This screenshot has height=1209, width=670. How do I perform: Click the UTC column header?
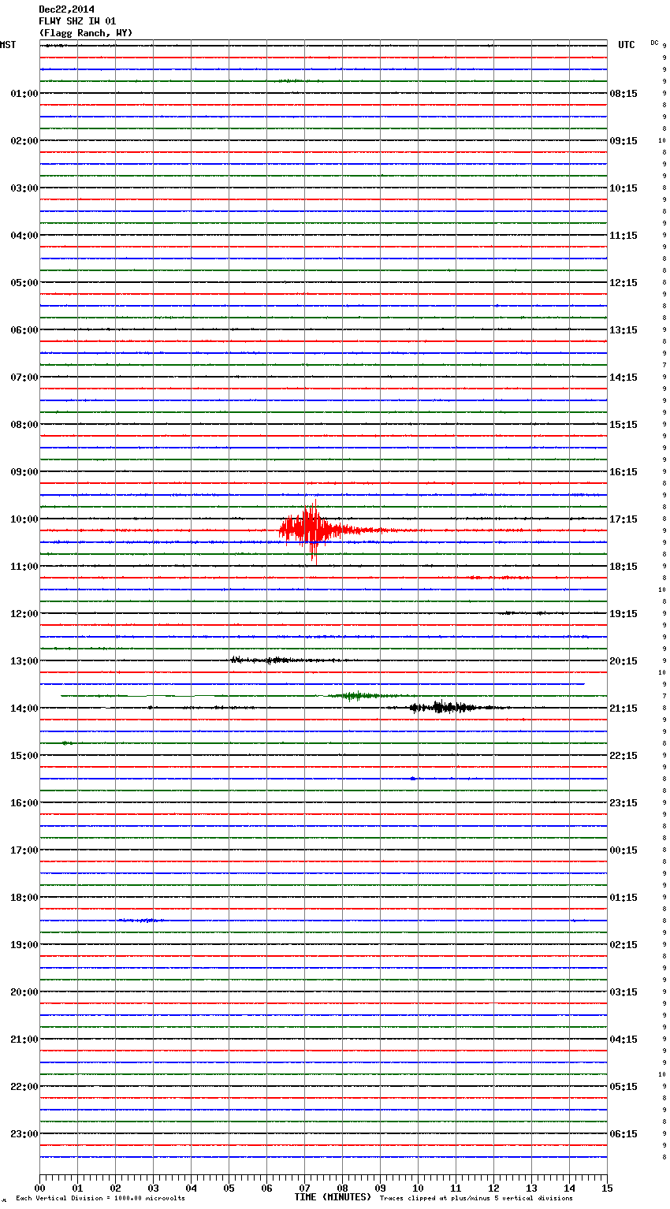click(627, 45)
